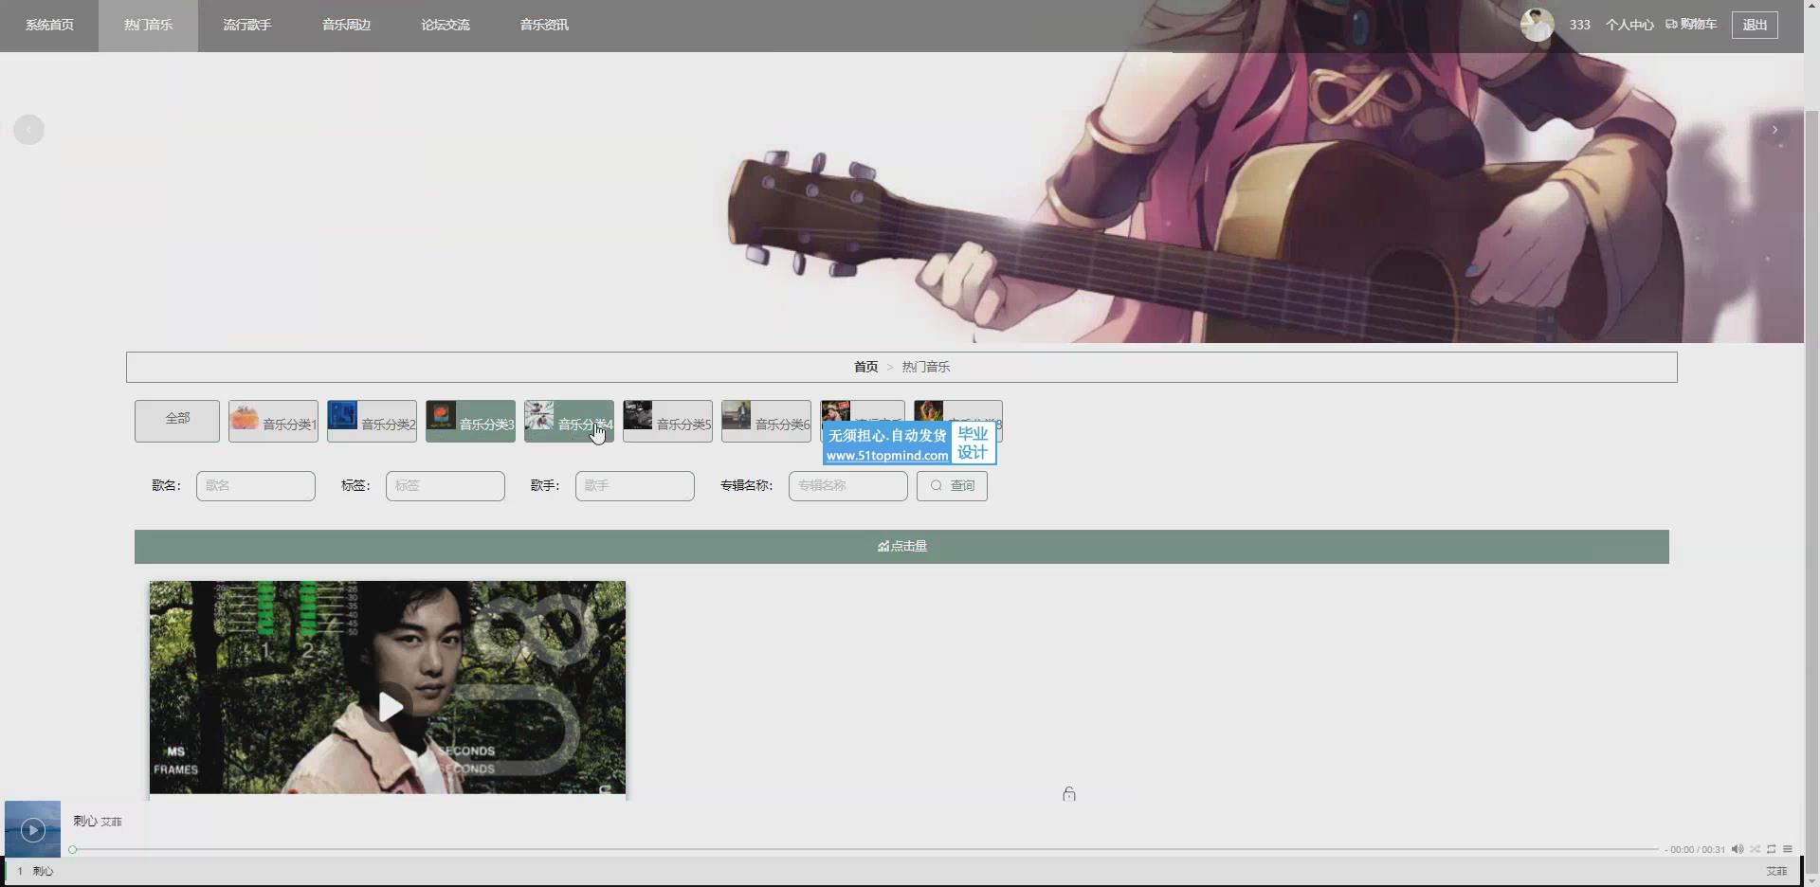This screenshot has width=1820, height=887.
Task: Sort results by 点击量 bar
Action: click(x=901, y=547)
